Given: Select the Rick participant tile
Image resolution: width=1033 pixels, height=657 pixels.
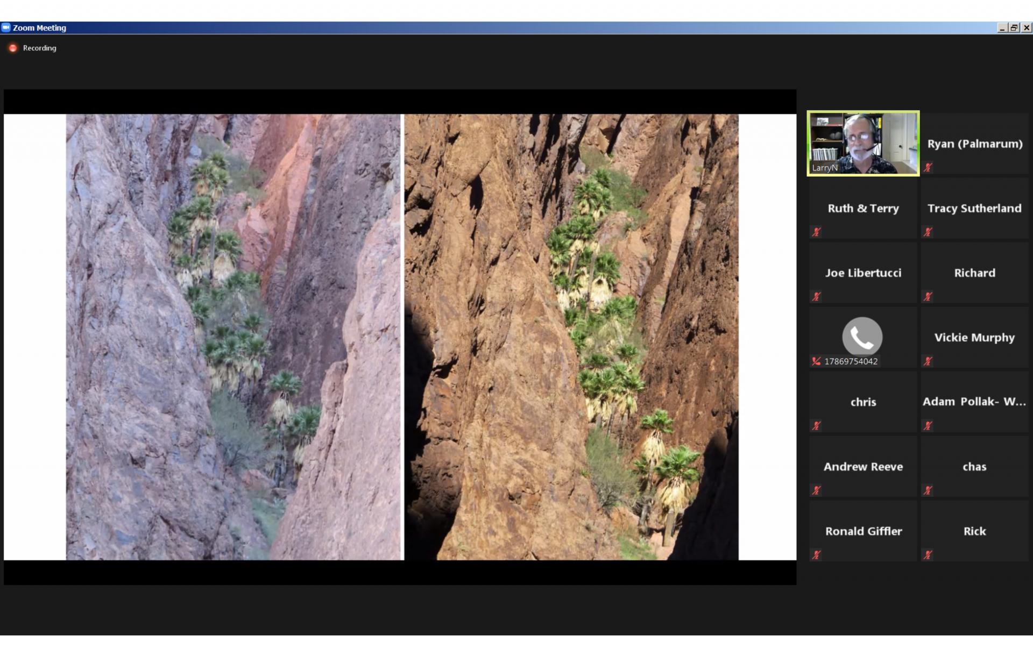Looking at the screenshot, I should (974, 531).
